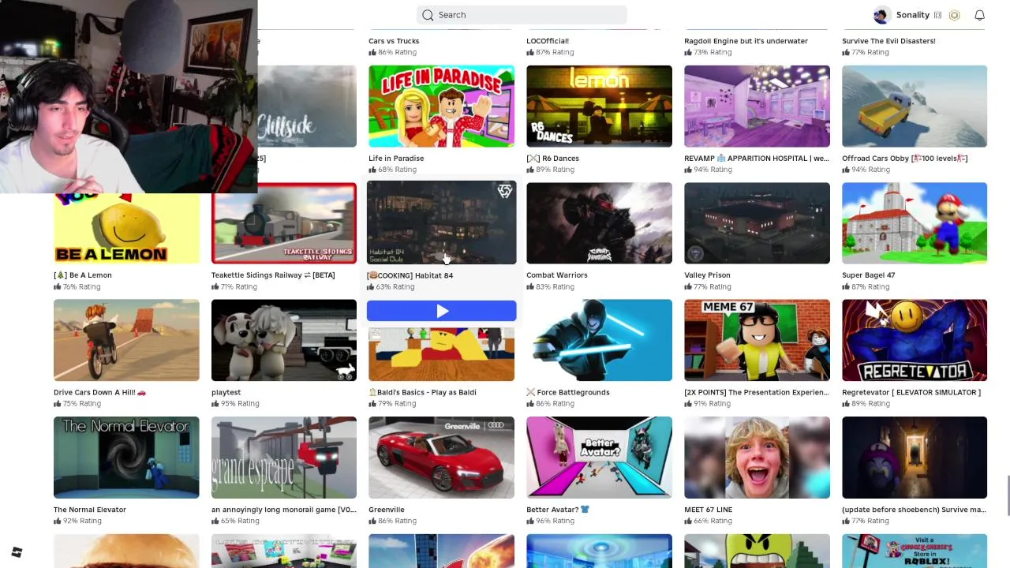Click the search magnifier icon
Screen dimensions: 1010x568
428,15
